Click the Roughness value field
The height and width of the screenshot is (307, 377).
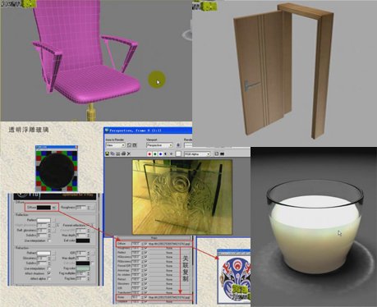pos(81,208)
